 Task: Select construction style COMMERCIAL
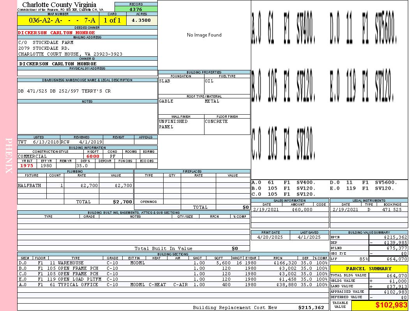point(32,156)
